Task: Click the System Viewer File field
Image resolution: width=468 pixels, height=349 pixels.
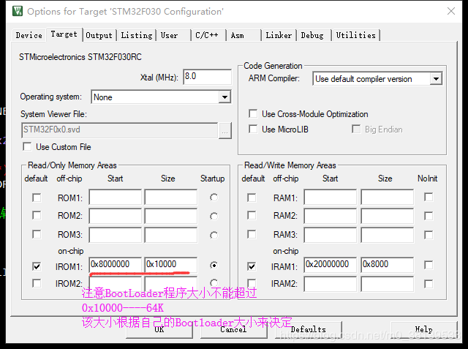Action: (x=119, y=130)
